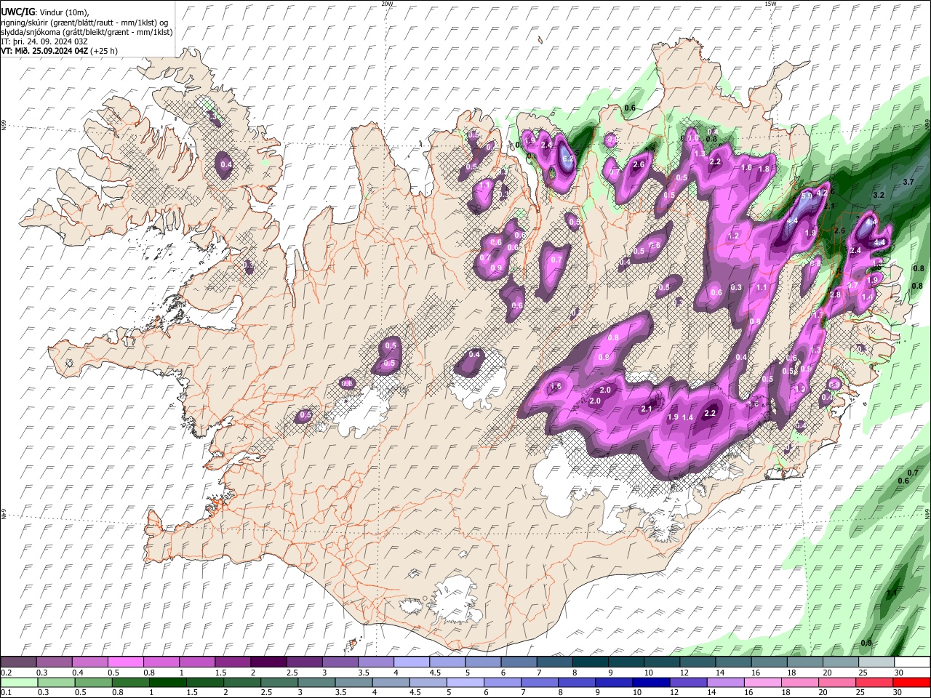Click the 20W longitude label
931x698 pixels.
pos(387,4)
